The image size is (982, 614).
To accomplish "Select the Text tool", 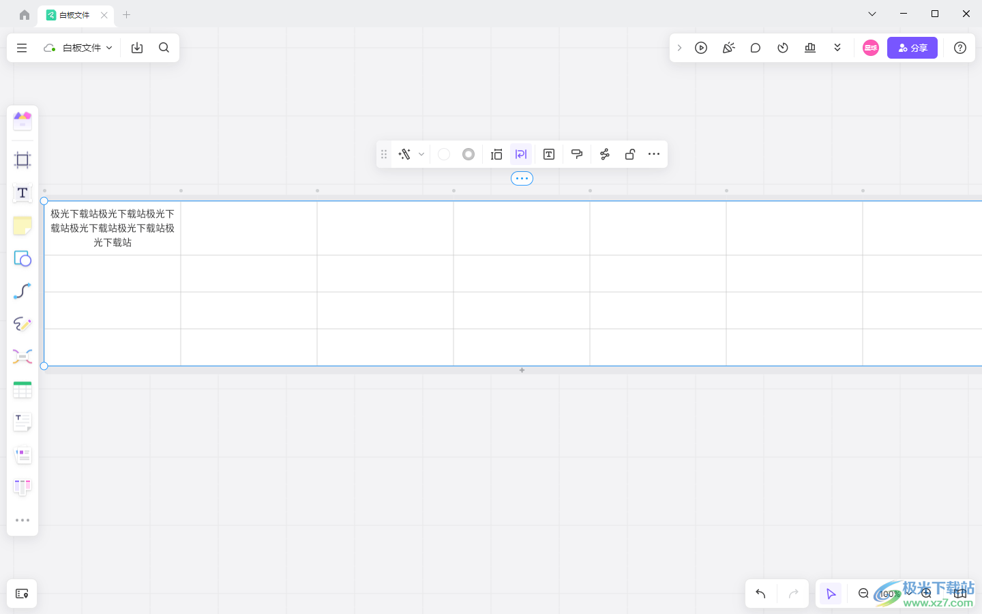I will (x=23, y=193).
